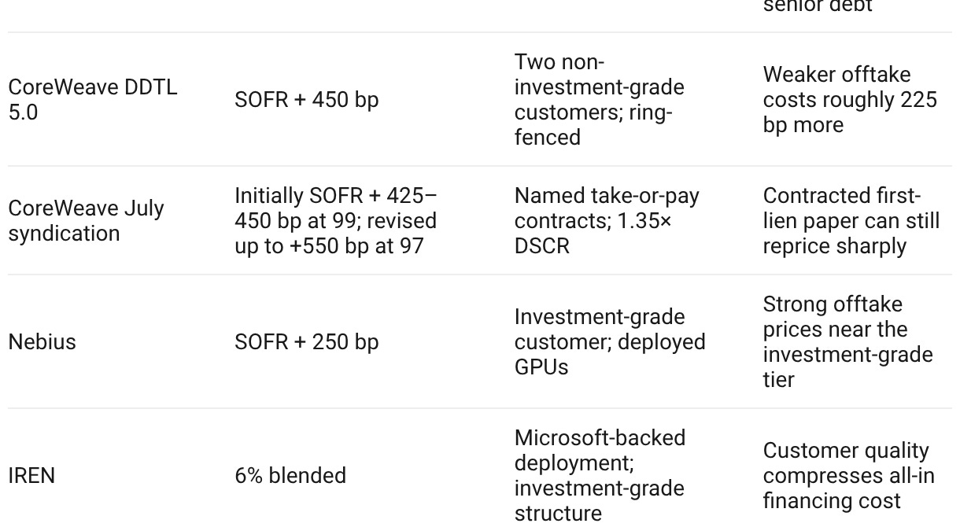
Task: Select 'Named take-or-pay contracts; 1.35× DSCR' cell
Action: pyautogui.click(x=607, y=220)
